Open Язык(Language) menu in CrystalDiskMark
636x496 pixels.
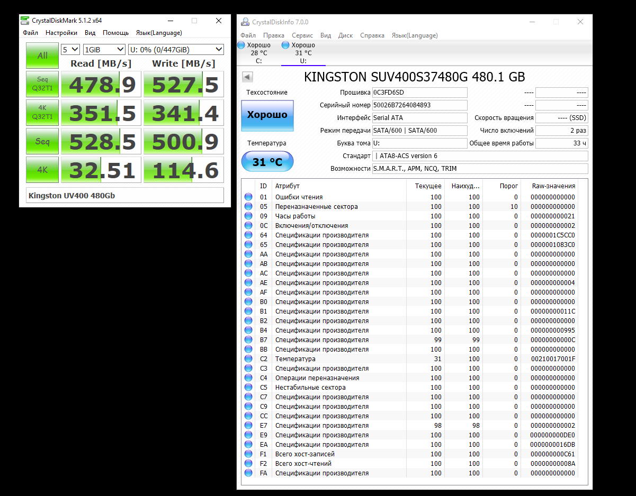point(159,33)
